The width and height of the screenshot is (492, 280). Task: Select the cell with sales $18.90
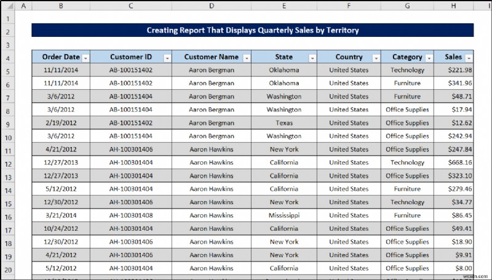[x=454, y=242]
